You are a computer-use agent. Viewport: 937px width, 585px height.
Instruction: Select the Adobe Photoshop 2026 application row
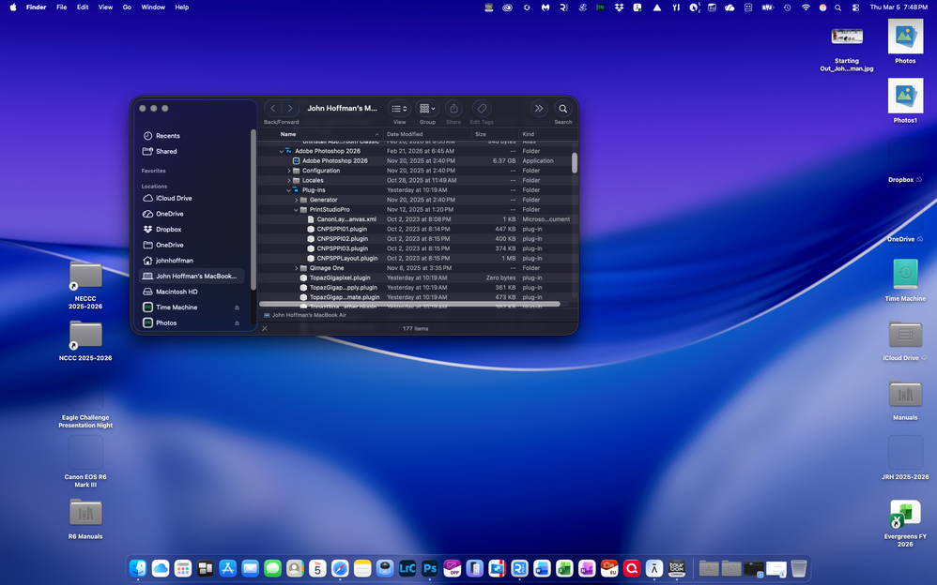coord(415,160)
